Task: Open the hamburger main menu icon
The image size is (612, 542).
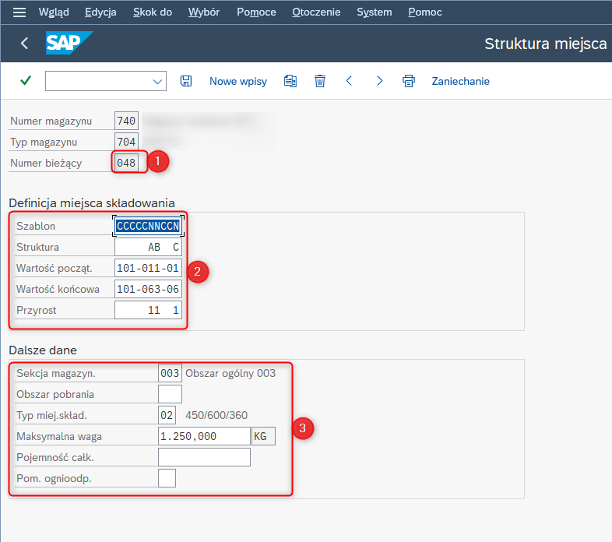Action: 19,12
